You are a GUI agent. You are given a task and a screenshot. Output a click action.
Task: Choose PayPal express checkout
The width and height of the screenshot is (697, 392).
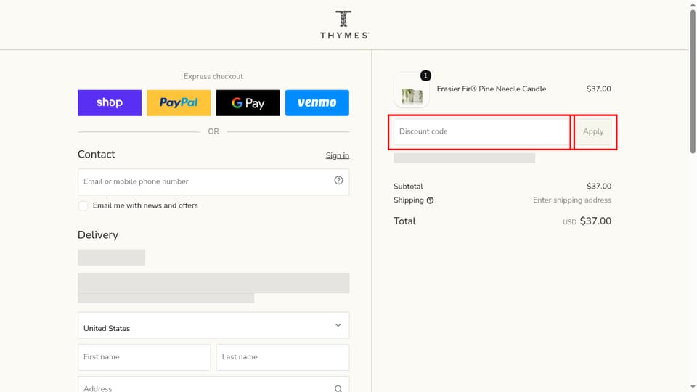(179, 102)
